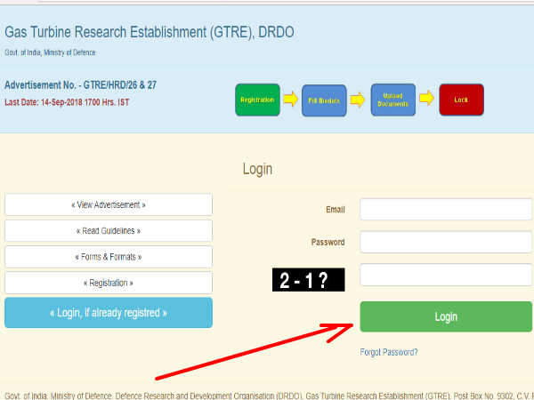Click the captcha answer field
This screenshot has width=534, height=400.
[x=446, y=275]
